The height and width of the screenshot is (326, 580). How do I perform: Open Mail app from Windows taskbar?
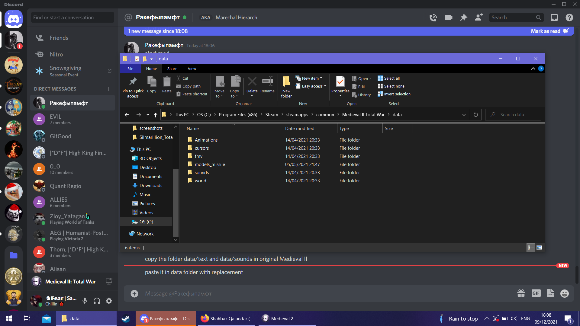click(x=47, y=318)
